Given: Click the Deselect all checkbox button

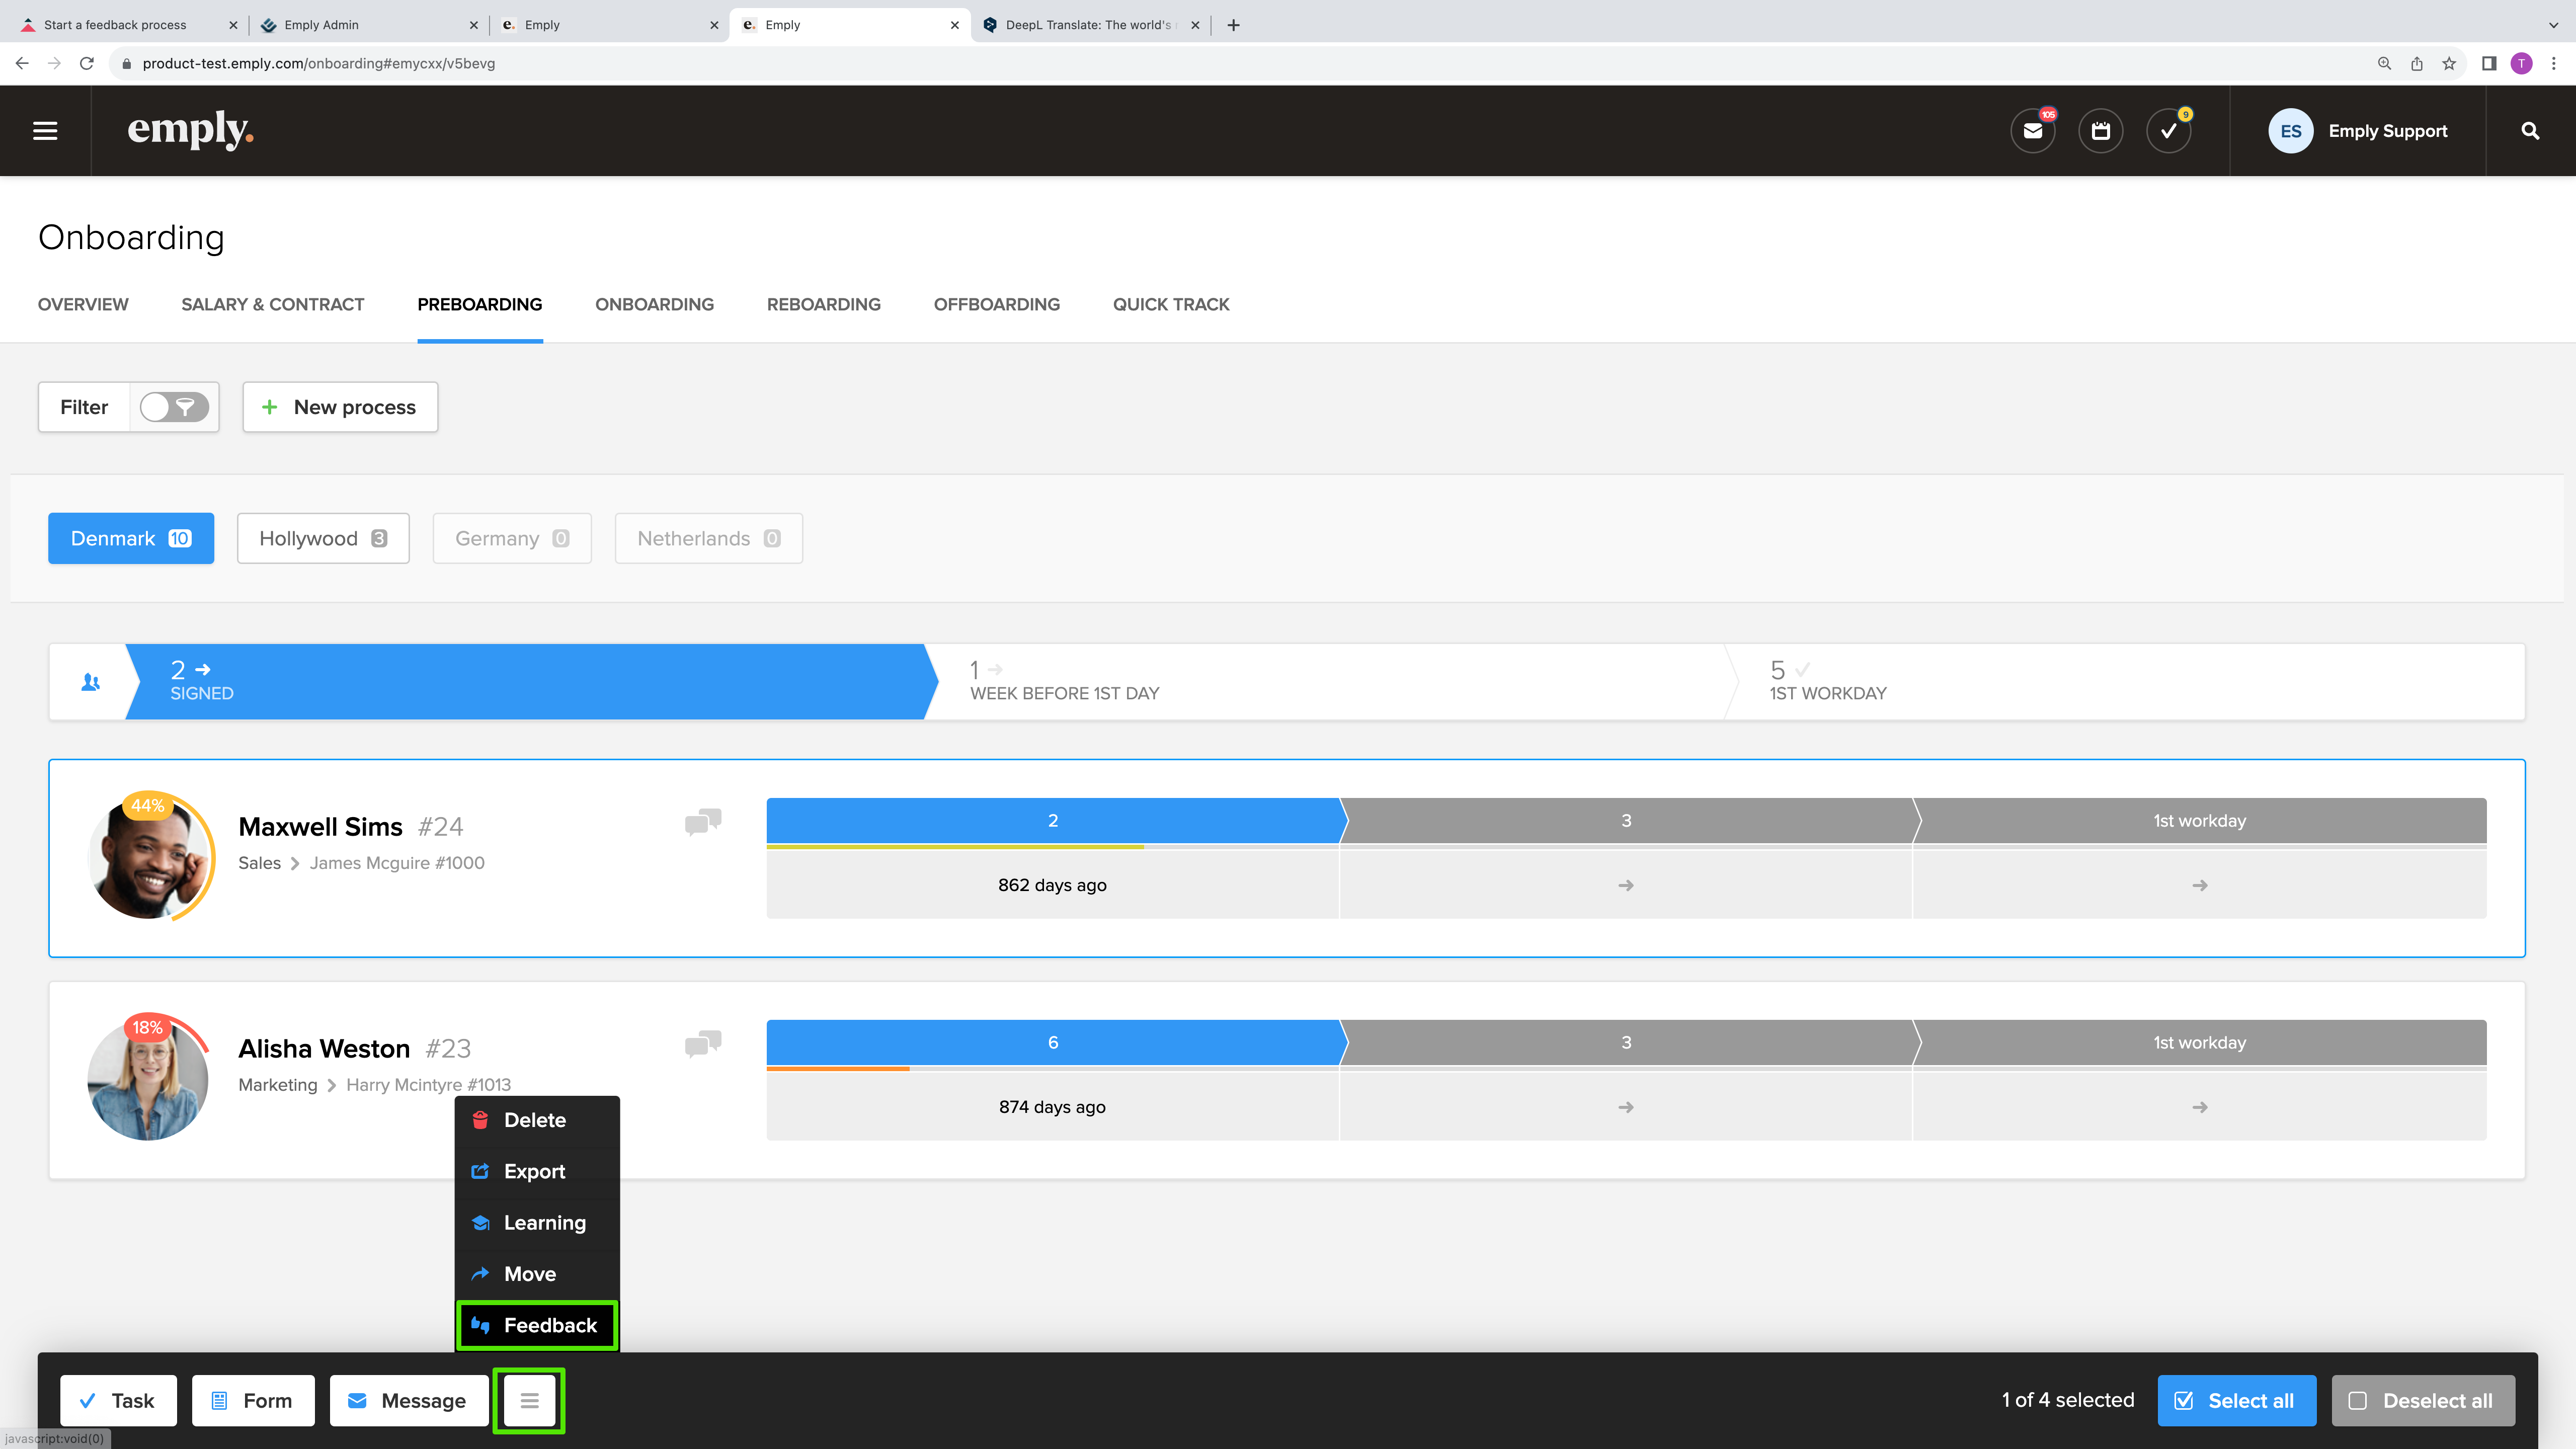Looking at the screenshot, I should (x=2424, y=1400).
